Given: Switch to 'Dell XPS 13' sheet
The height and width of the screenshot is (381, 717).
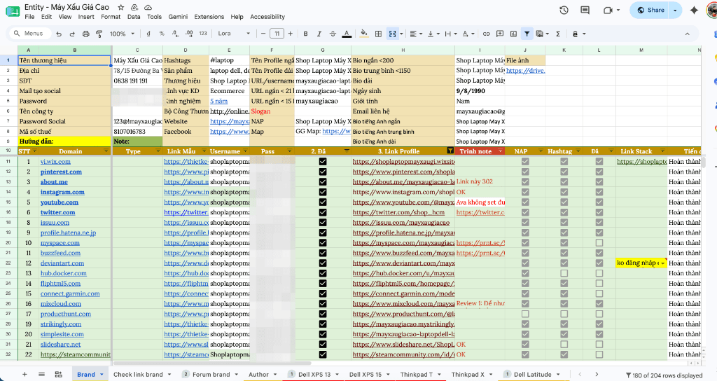Looking at the screenshot, I should point(314,374).
